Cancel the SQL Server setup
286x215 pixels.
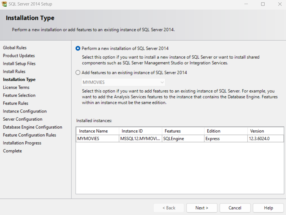pyautogui.click(x=235, y=208)
